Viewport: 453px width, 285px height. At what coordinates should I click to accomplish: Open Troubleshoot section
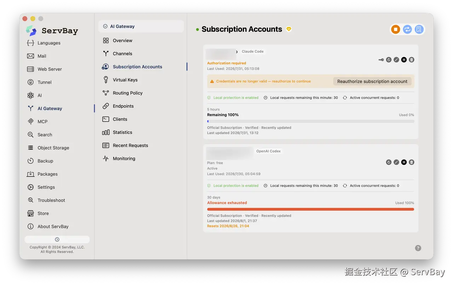coord(51,200)
